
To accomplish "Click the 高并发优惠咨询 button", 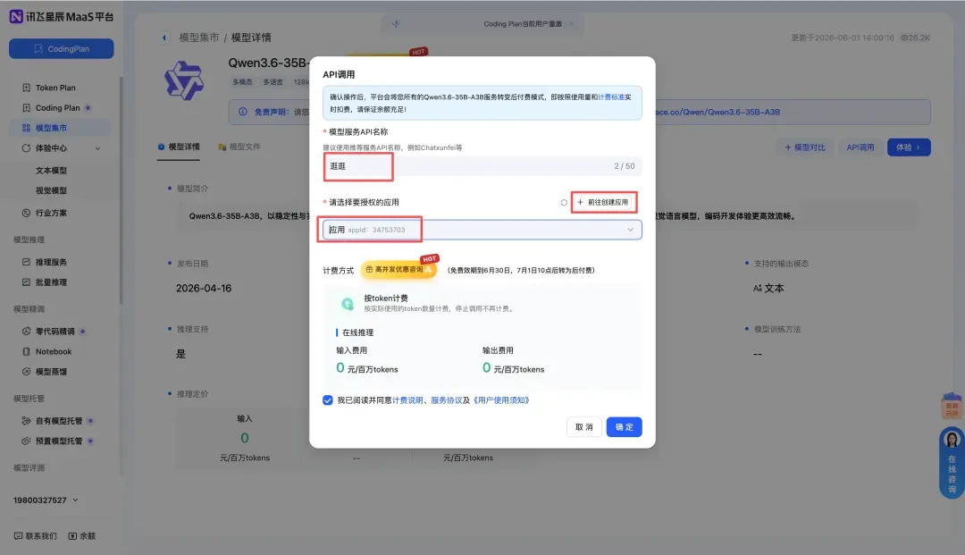I will (399, 270).
